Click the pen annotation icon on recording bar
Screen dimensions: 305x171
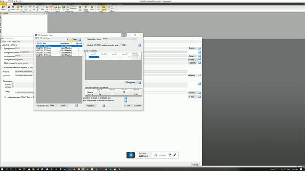[x=175, y=155]
